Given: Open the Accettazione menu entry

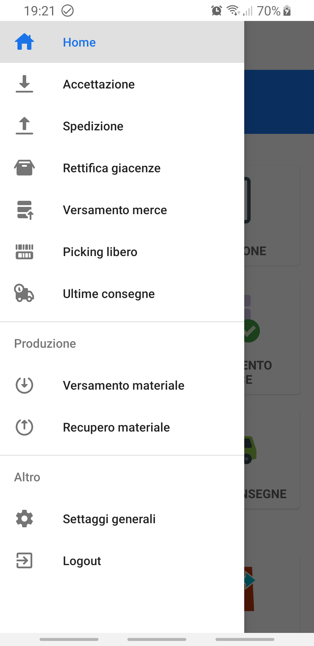Looking at the screenshot, I should coord(99,84).
